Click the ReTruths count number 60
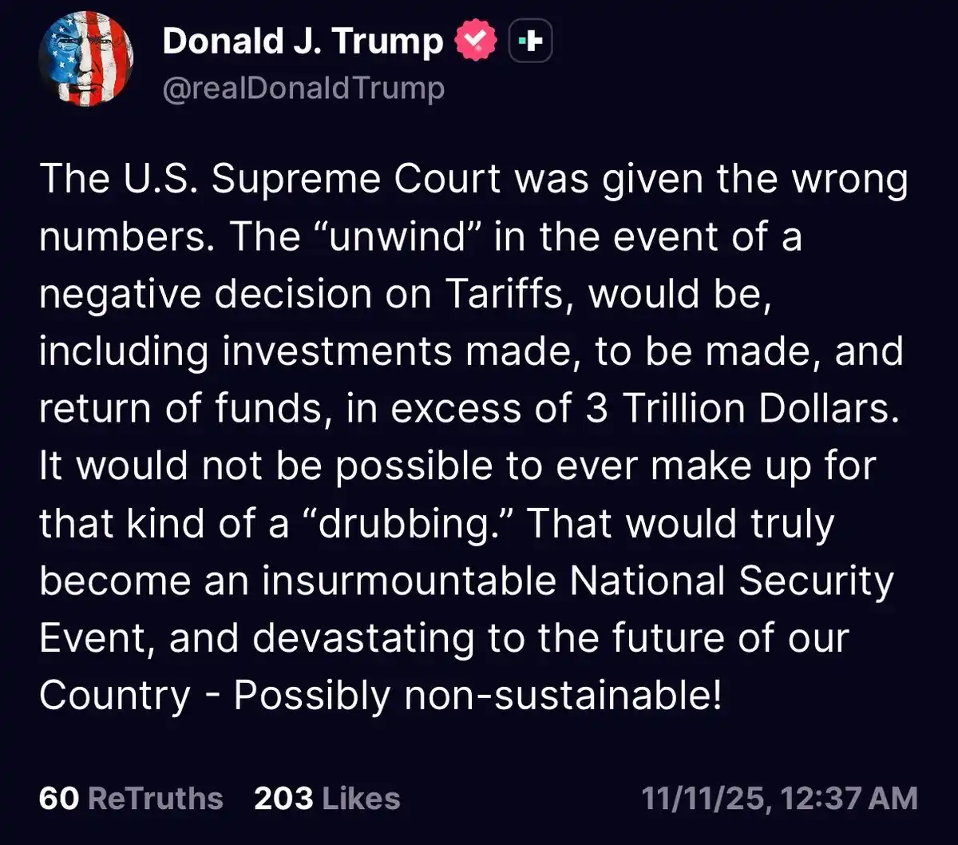This screenshot has width=958, height=845. [x=61, y=798]
